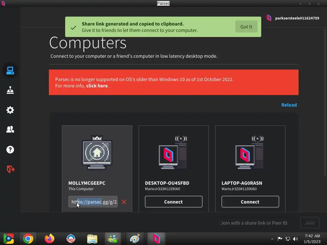
Task: Delete share link with the red X
Action: pos(124,202)
